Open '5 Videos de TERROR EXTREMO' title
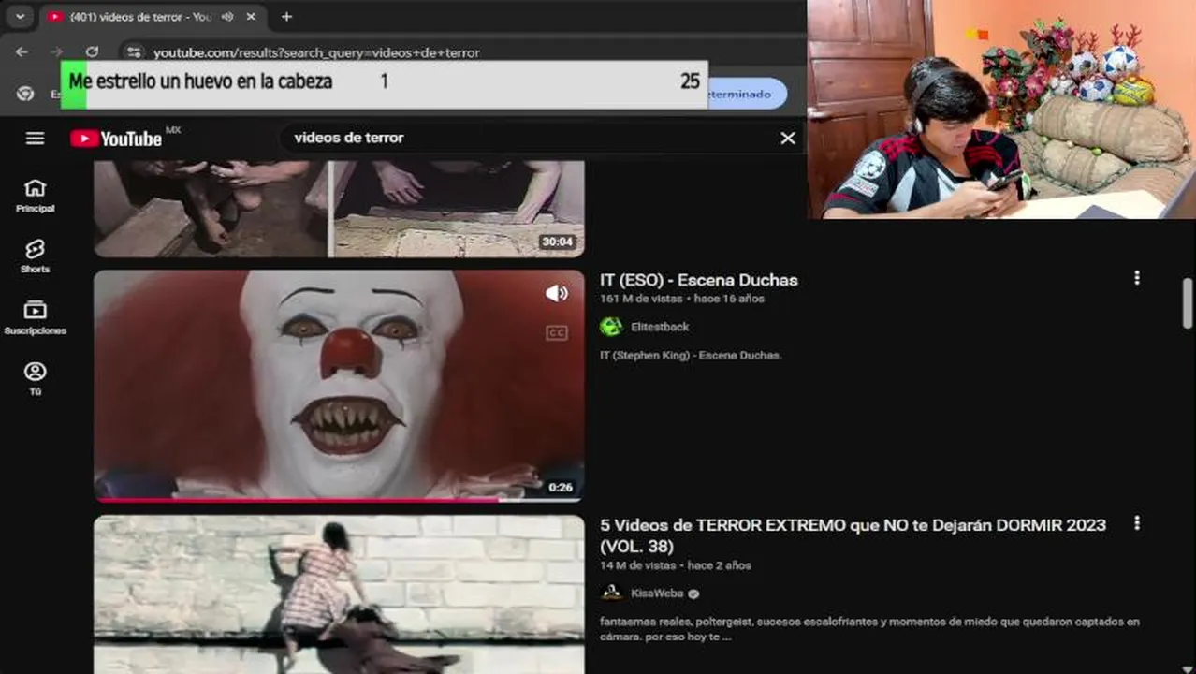Image resolution: width=1196 pixels, height=674 pixels. click(x=853, y=535)
